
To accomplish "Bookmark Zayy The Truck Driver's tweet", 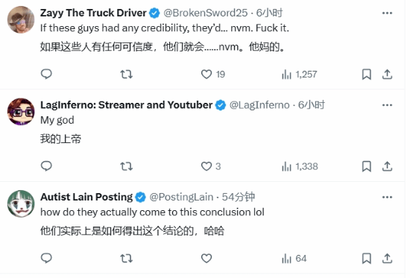I will click(x=366, y=75).
